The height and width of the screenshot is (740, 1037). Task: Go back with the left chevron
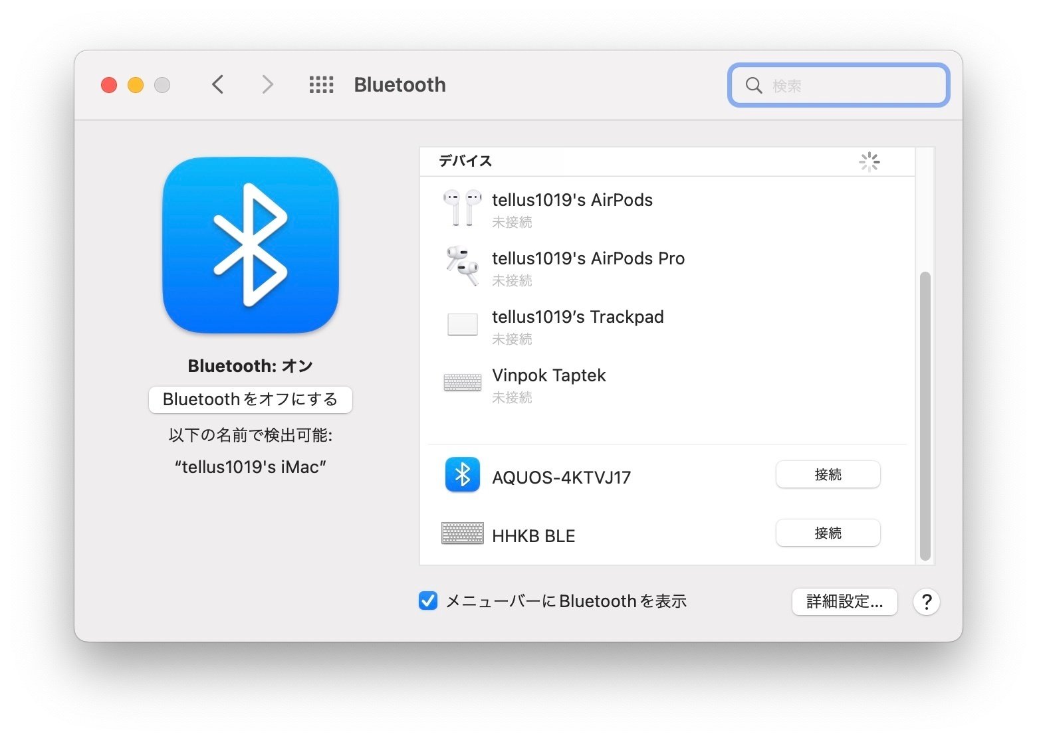(x=217, y=84)
